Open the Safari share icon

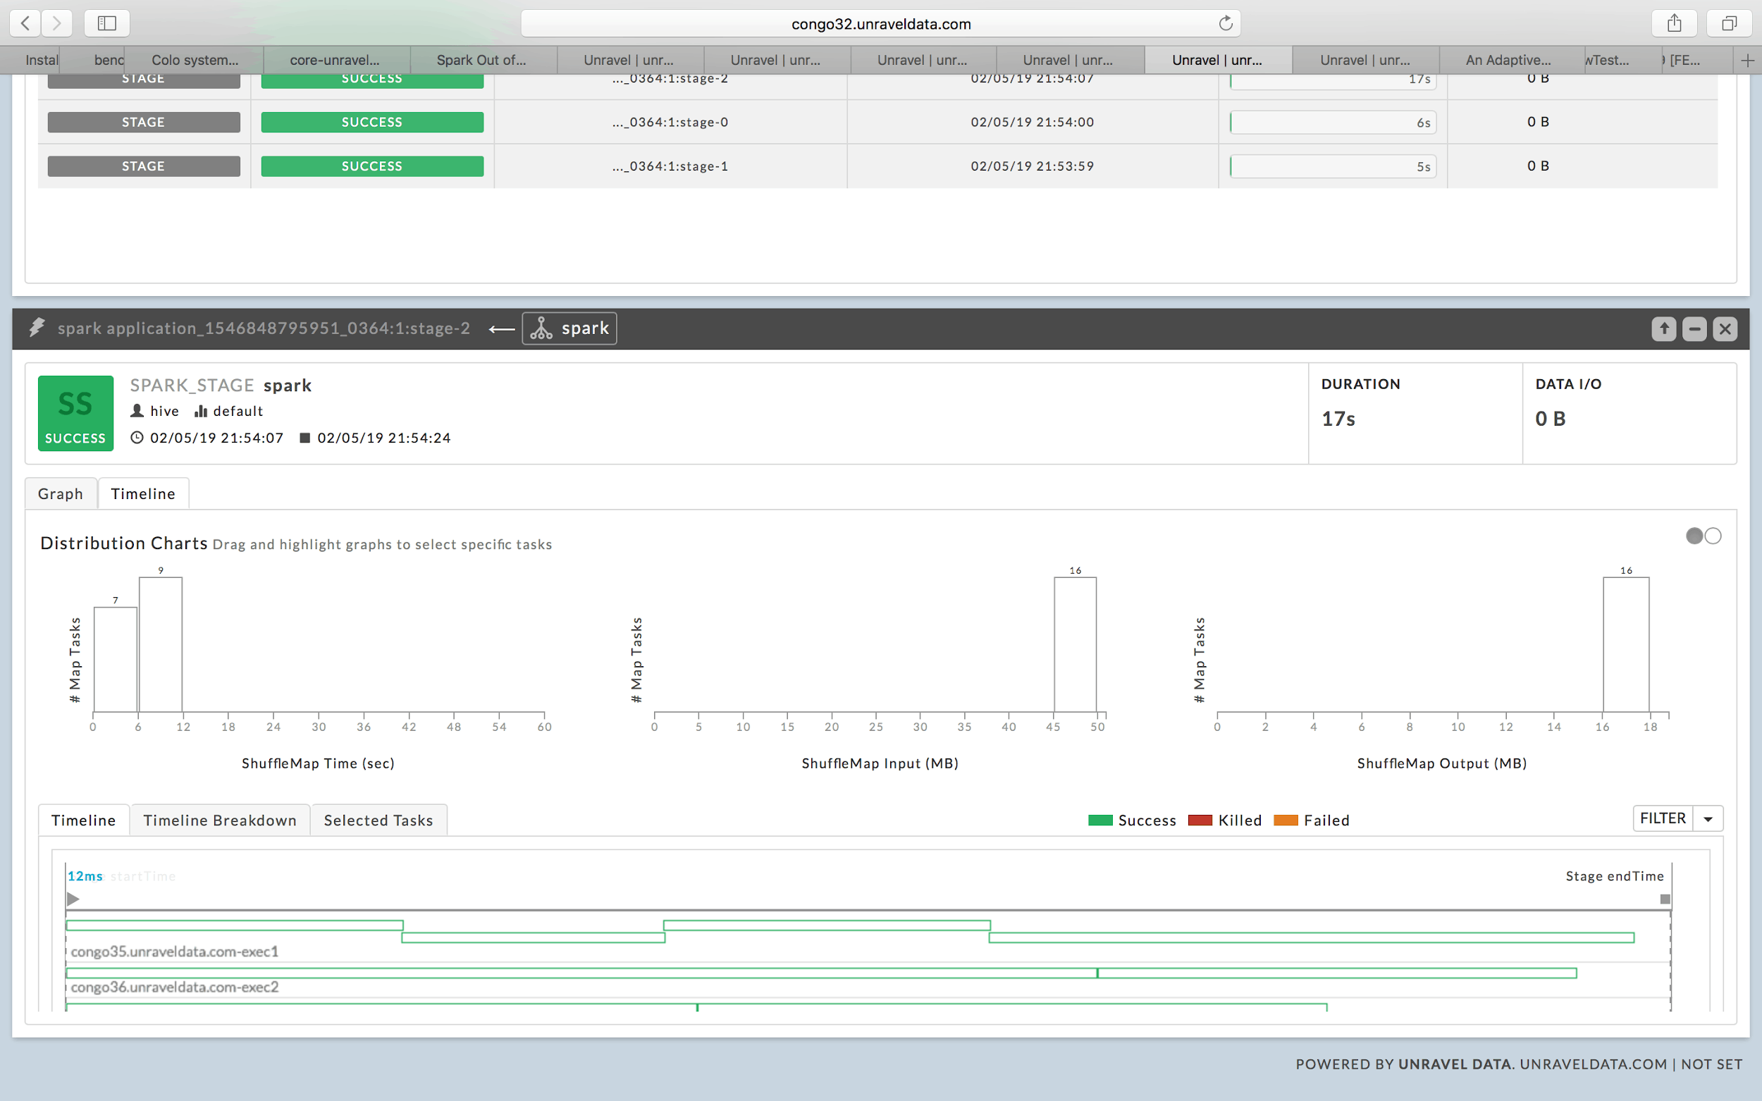pos(1675,23)
